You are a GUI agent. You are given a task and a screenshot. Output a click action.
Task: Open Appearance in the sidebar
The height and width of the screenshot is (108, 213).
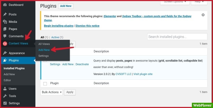tap(17, 53)
